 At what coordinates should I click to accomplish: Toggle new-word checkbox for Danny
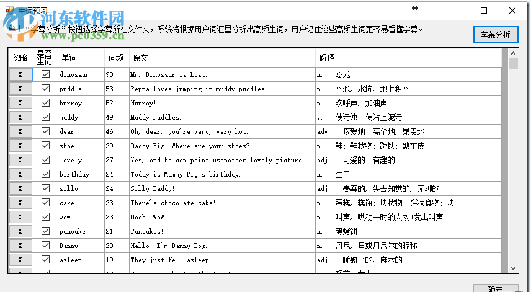pos(45,246)
